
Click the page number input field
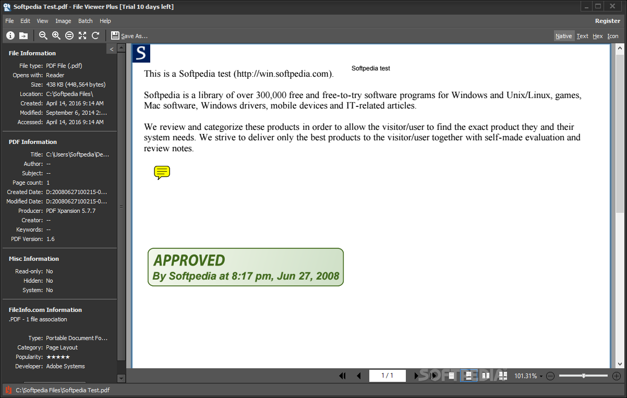(x=387, y=376)
